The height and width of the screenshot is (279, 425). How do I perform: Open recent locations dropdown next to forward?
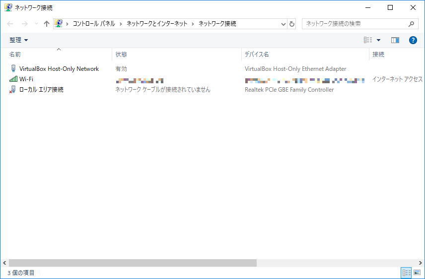pos(36,24)
